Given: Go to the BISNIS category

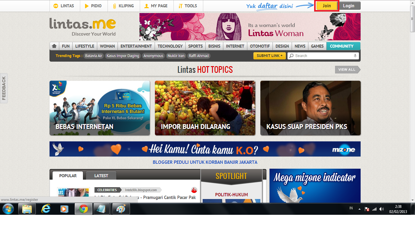Looking at the screenshot, I should 214,46.
